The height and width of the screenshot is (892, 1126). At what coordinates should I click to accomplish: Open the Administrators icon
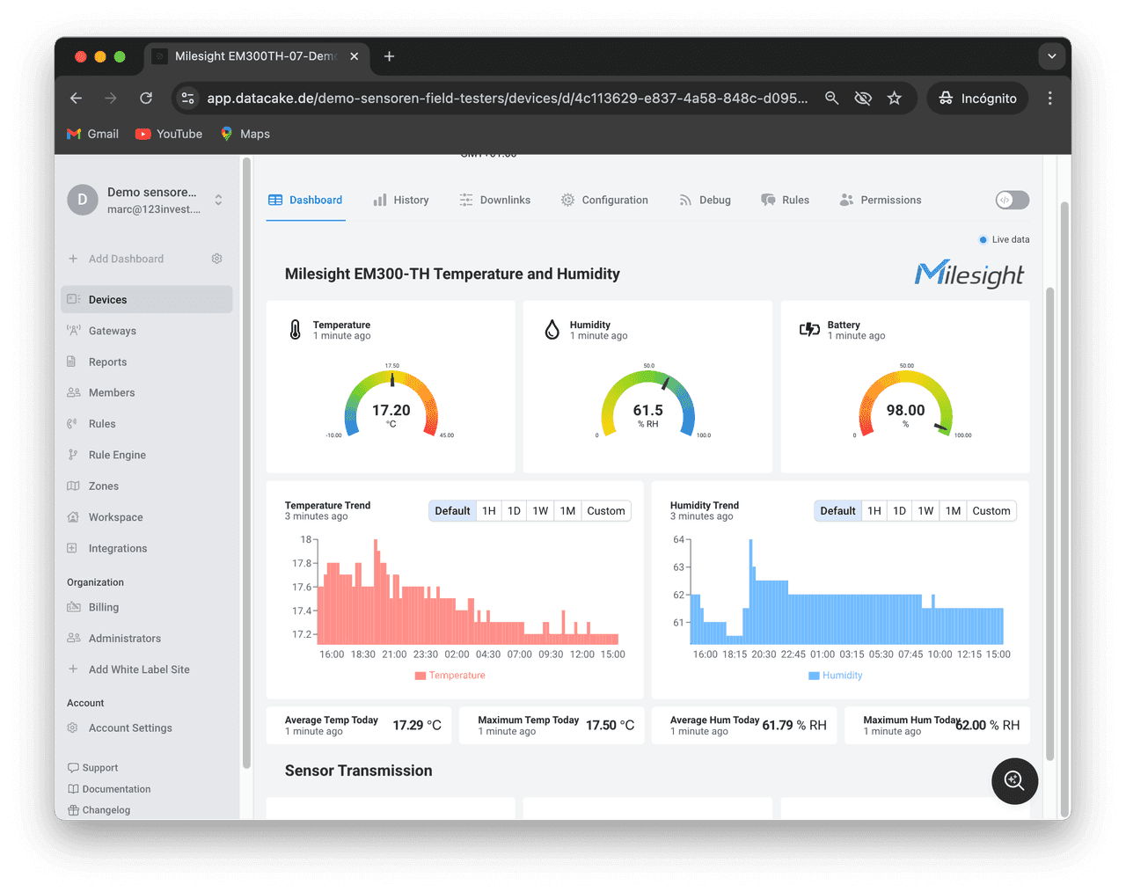74,638
